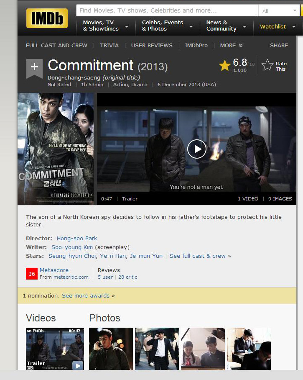
Task: Expand the News & Community menu
Action: pyautogui.click(x=226, y=26)
